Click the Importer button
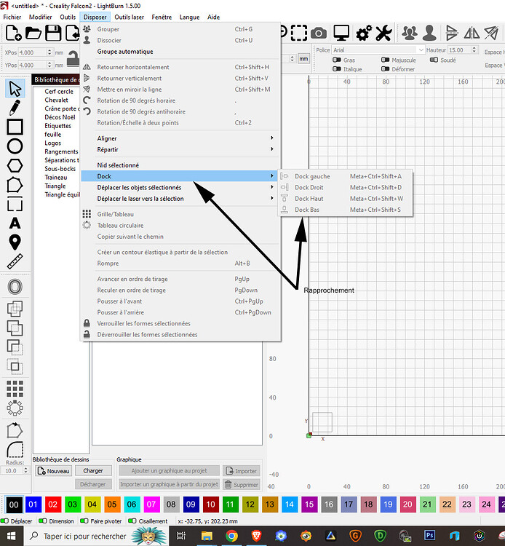The height and width of the screenshot is (546, 505). tap(241, 471)
